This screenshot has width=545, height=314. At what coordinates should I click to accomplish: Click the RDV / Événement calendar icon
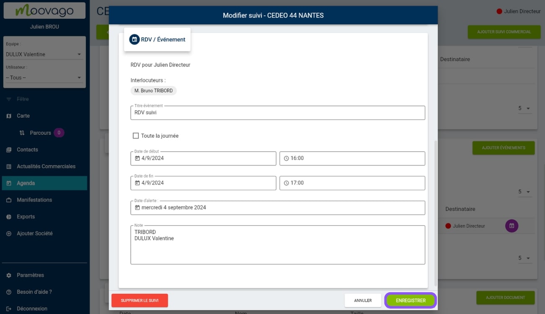(x=134, y=39)
